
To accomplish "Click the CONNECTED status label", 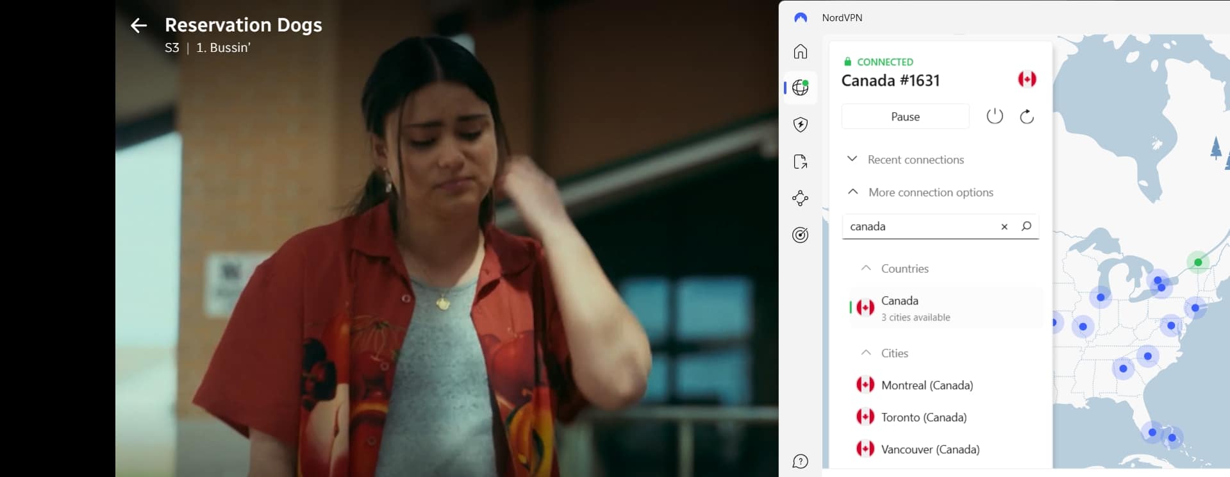I will [x=885, y=62].
